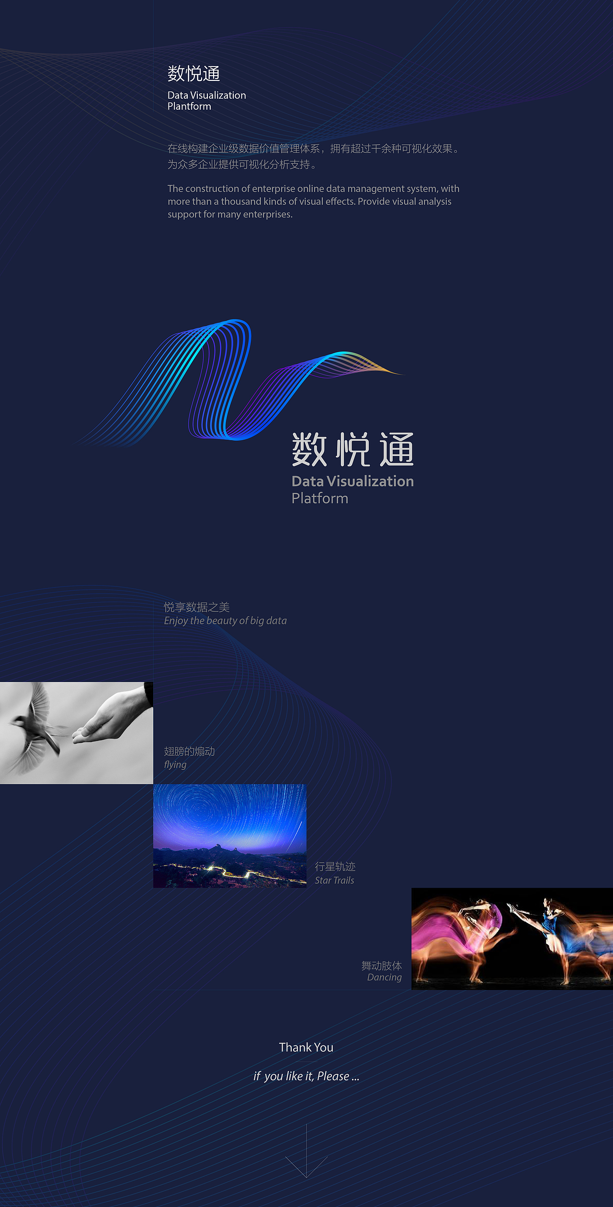Click the caption 舞动肢体
Viewport: 613px width, 1207px height.
(x=382, y=966)
